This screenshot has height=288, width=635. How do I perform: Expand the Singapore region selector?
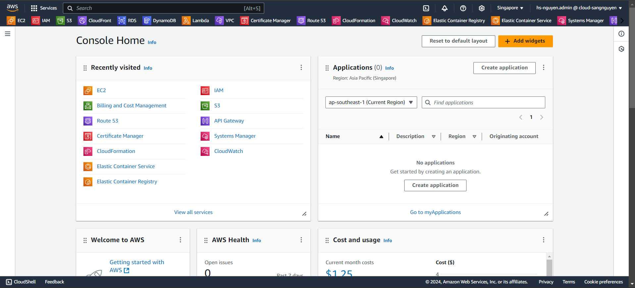(x=510, y=8)
